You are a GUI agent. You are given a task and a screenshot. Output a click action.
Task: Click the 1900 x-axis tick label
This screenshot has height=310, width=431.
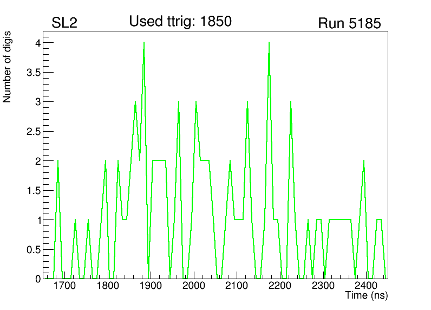pyautogui.click(x=151, y=286)
